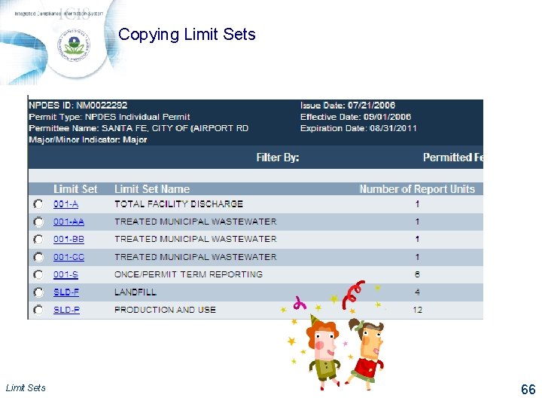Click PRODUCTION AND USE name

pos(165,310)
